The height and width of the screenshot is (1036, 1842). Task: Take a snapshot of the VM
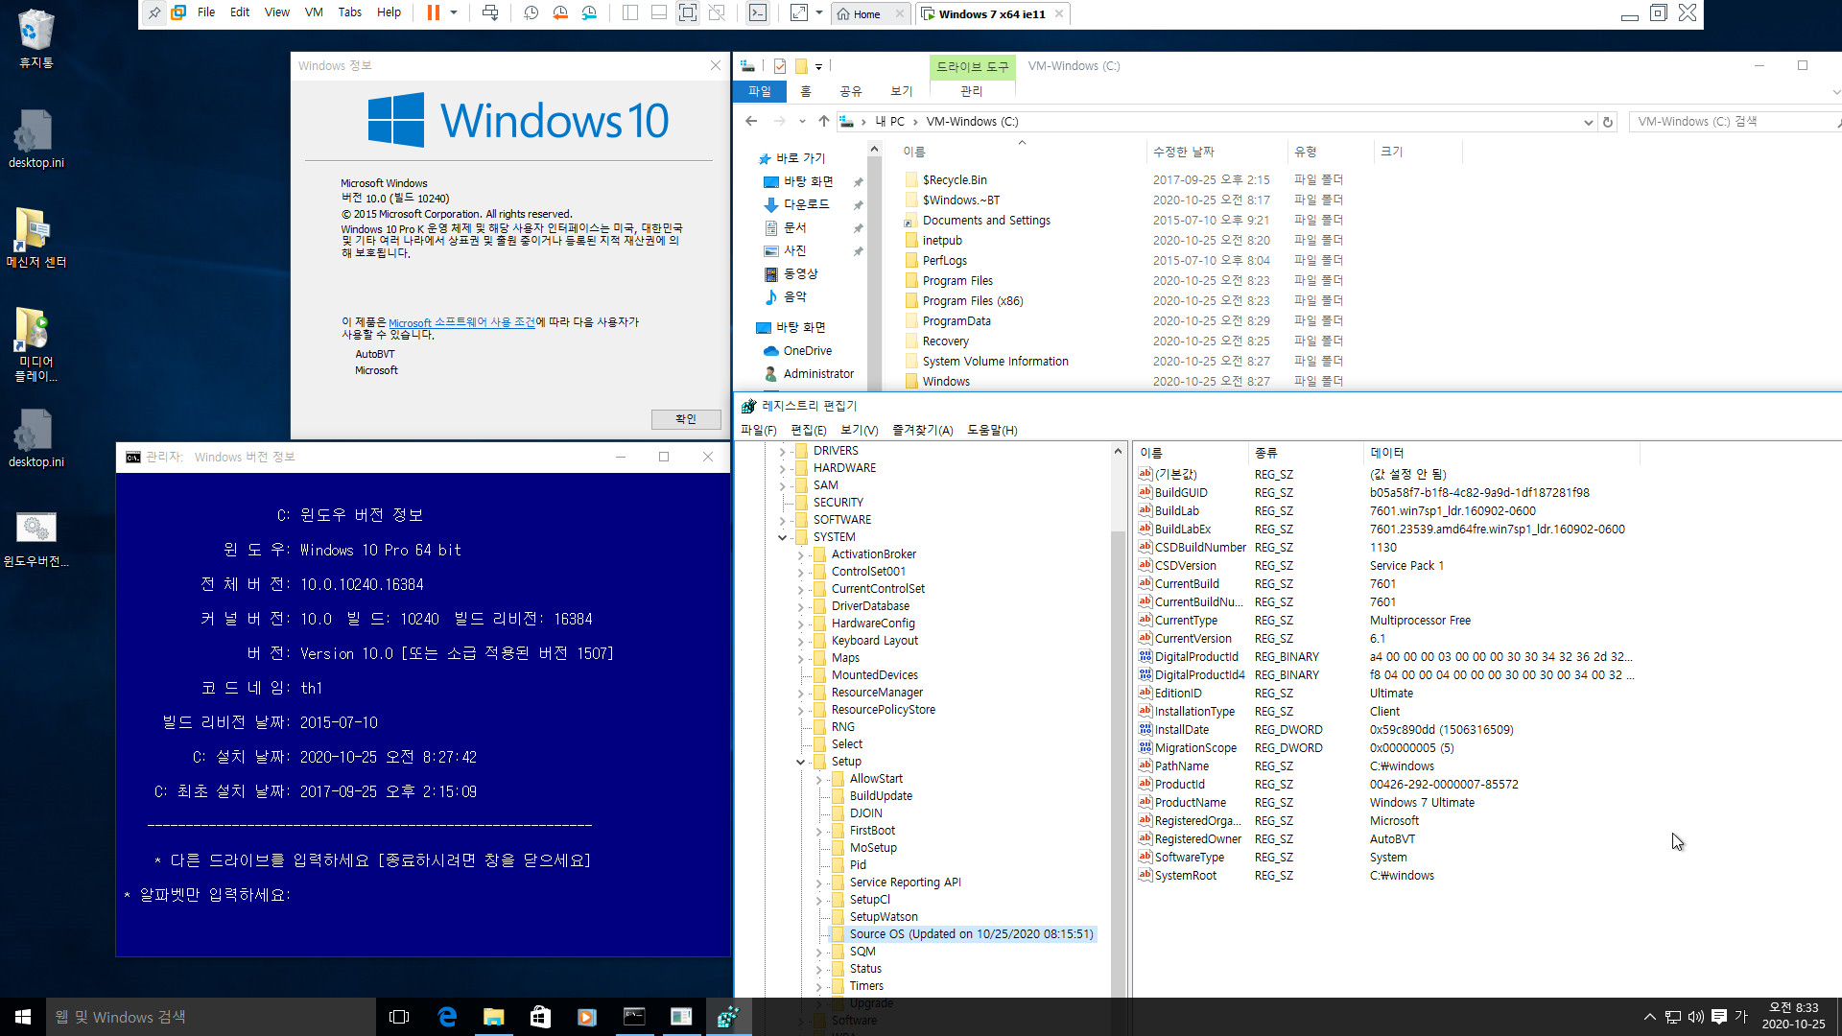tap(531, 13)
